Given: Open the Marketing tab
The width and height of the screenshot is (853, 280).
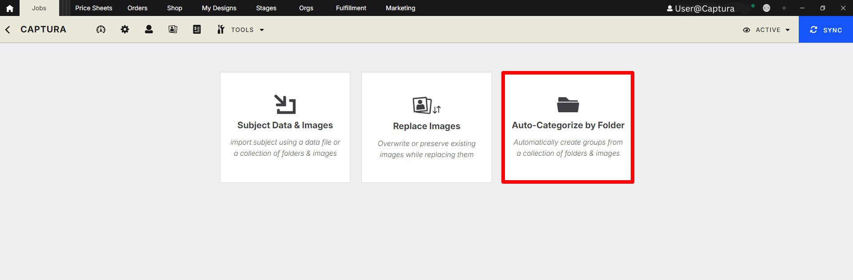Looking at the screenshot, I should pos(400,8).
